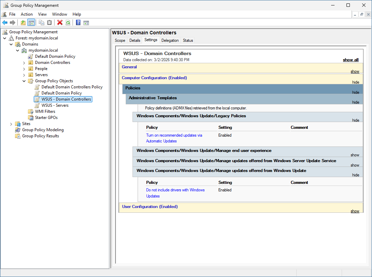Image resolution: width=372 pixels, height=277 pixels.
Task: Click the People OU folder icon
Action: [x=31, y=69]
